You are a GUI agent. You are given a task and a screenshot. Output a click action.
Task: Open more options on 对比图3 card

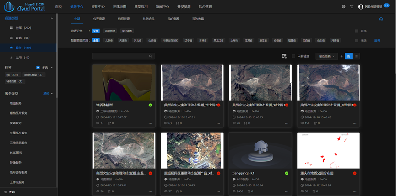pyautogui.click(x=287, y=123)
